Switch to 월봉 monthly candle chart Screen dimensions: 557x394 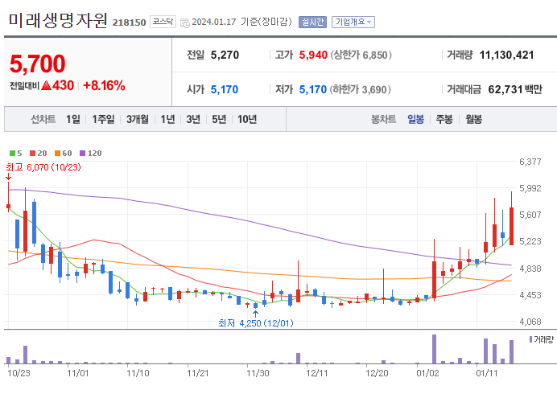[x=474, y=119]
